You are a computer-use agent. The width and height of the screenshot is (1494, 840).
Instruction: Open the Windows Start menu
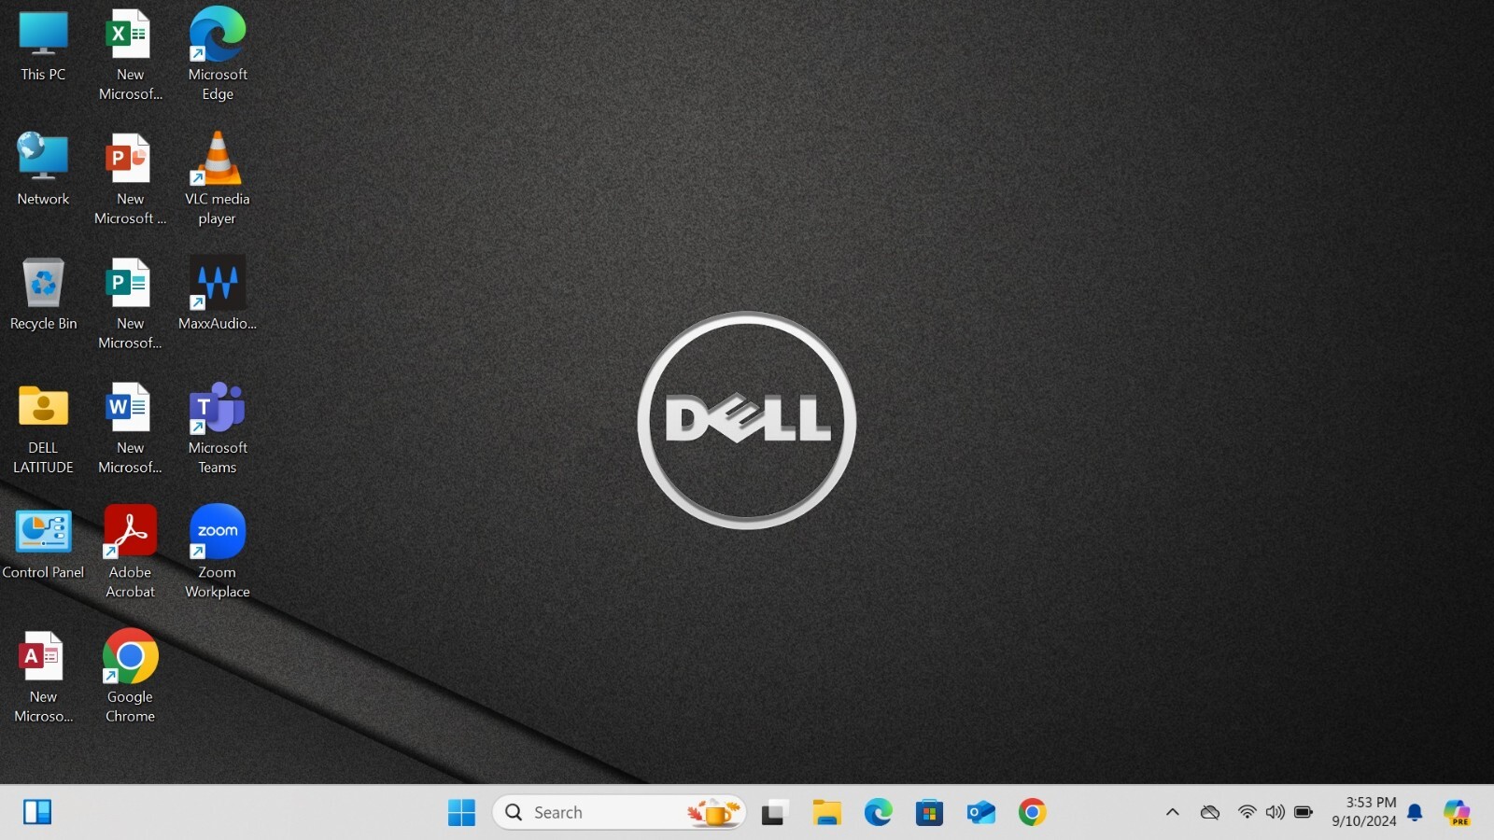[x=461, y=812]
